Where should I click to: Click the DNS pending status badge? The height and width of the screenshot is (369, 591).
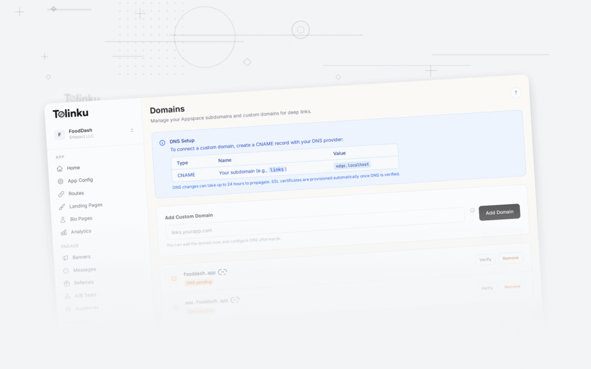199,283
